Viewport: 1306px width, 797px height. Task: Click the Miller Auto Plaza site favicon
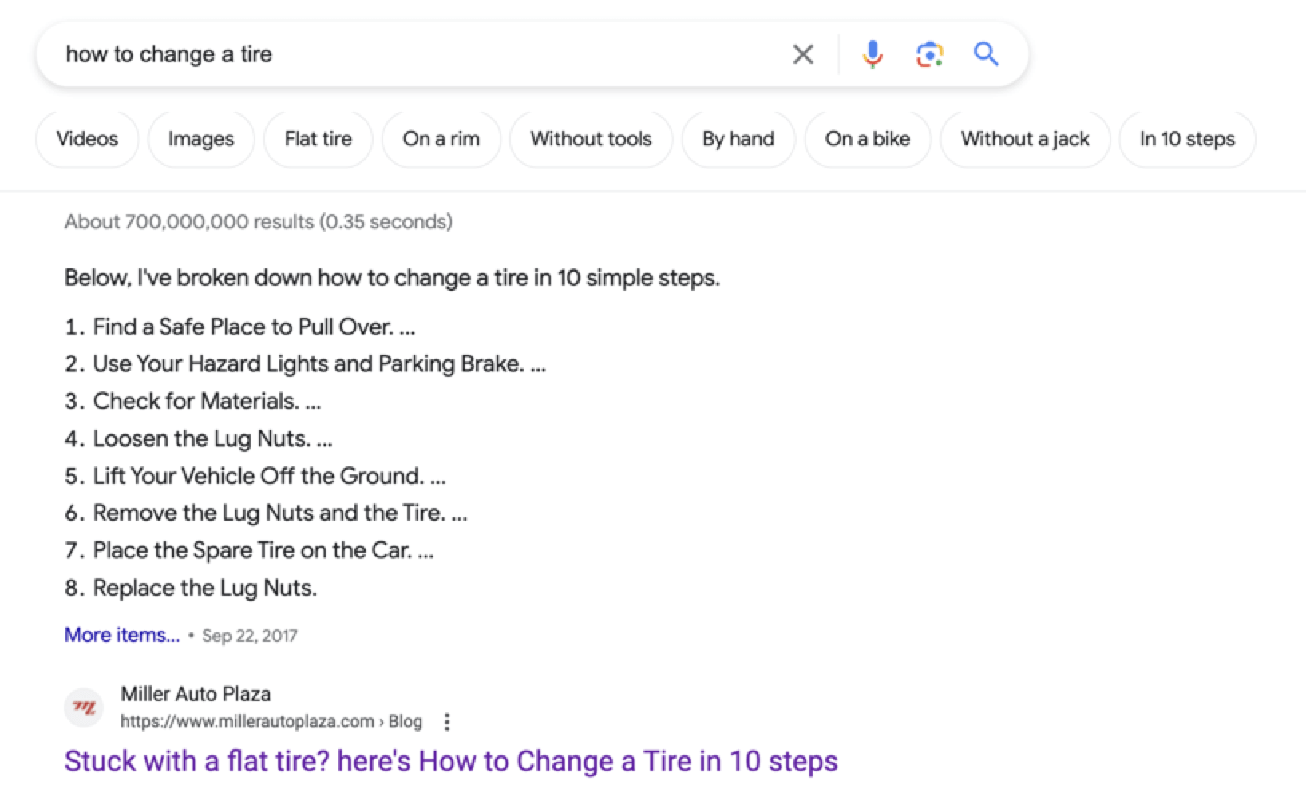pos(84,708)
